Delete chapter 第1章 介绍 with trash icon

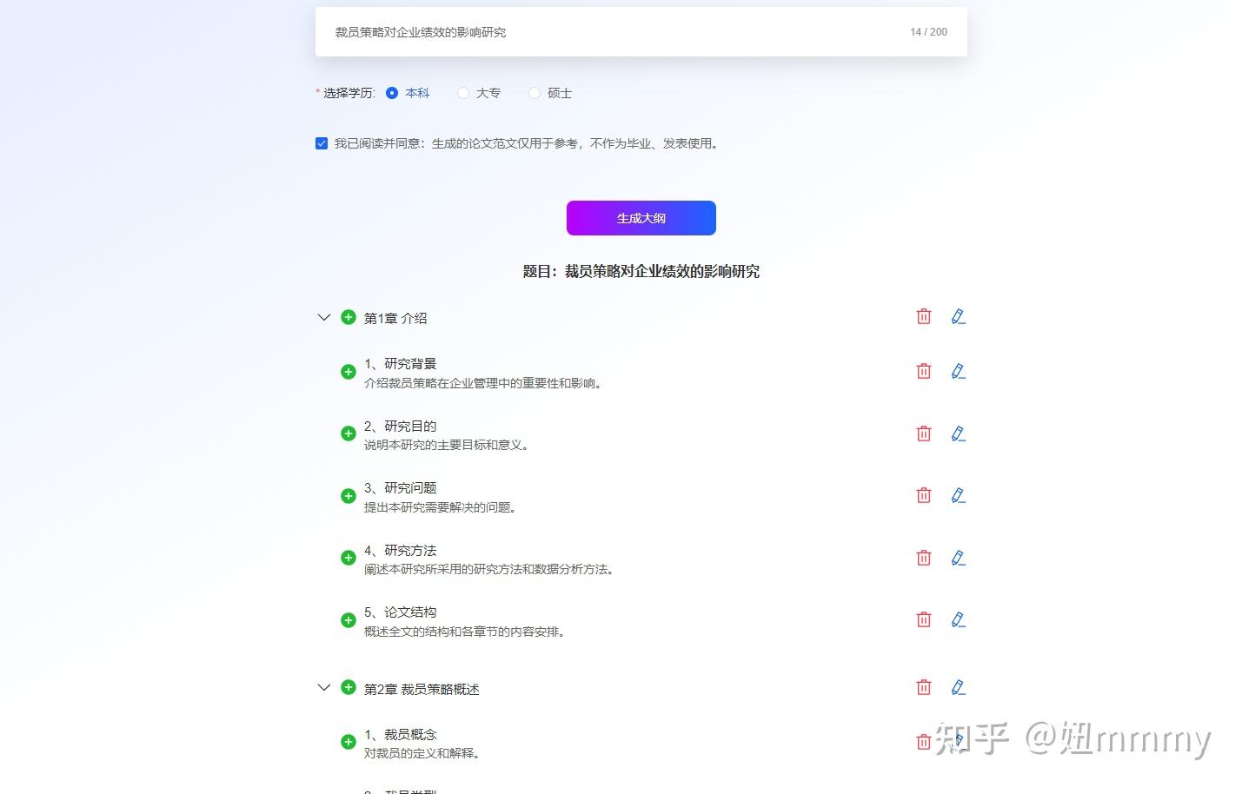(924, 316)
